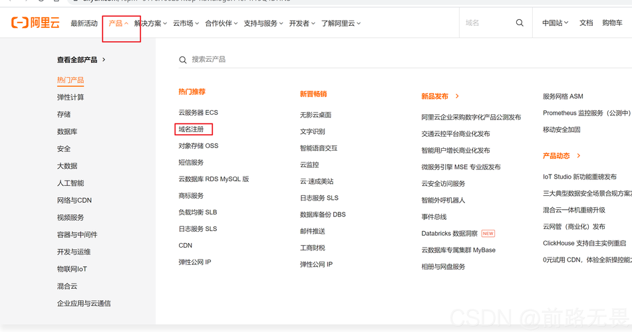Open CDN link under 热门推荐
Image resolution: width=632 pixels, height=332 pixels.
pos(186,246)
